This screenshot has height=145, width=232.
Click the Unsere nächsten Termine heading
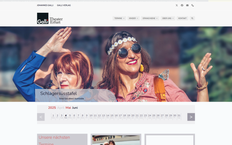point(54,140)
